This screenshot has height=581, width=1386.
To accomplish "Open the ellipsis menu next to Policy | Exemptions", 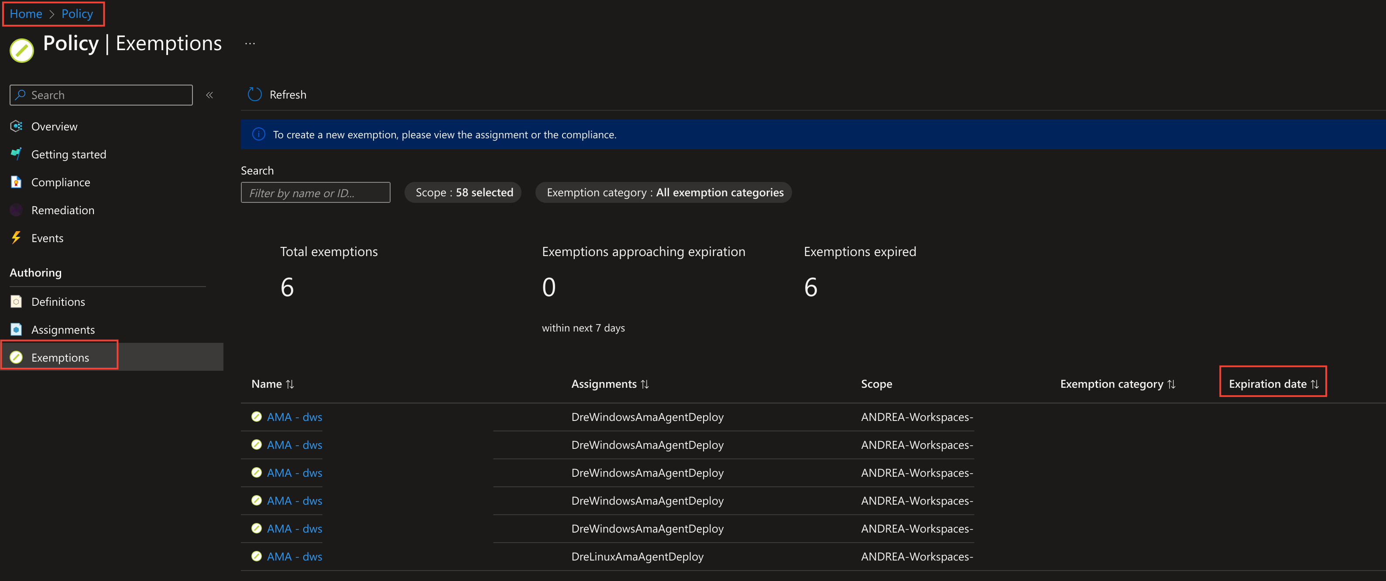I will point(250,44).
